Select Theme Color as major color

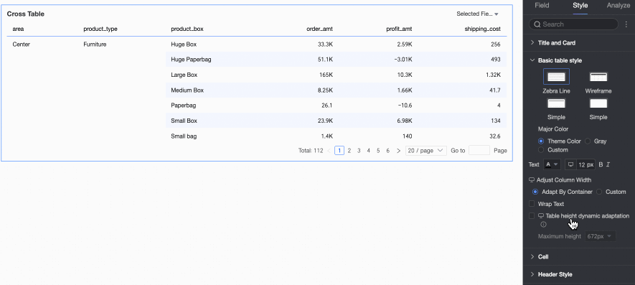(x=541, y=141)
